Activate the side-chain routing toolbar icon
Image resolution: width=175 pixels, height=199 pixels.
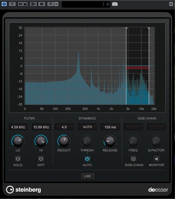(51, 4)
